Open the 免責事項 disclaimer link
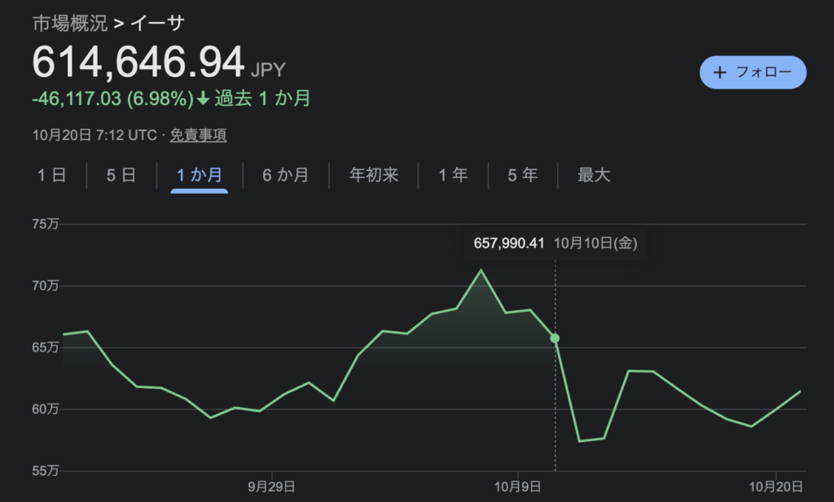 click(x=198, y=135)
